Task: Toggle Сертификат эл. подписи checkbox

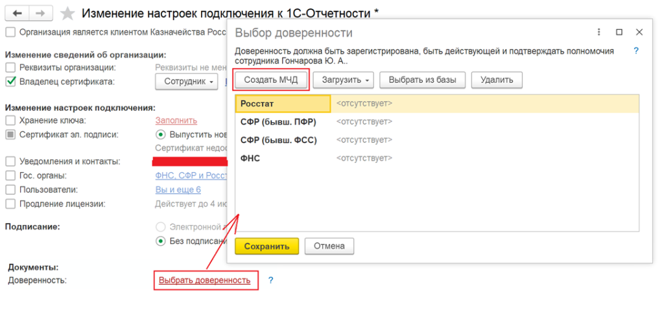Action: click(10, 135)
